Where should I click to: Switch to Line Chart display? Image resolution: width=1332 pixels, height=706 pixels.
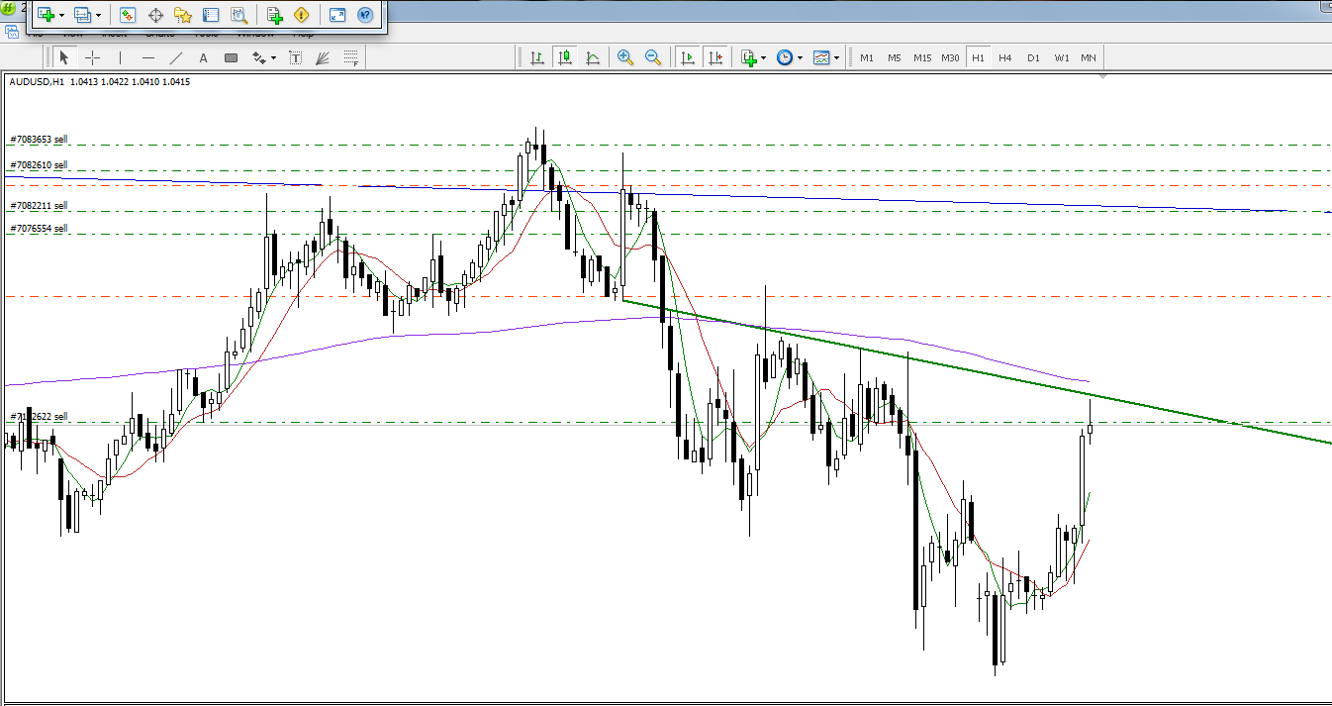pyautogui.click(x=593, y=57)
